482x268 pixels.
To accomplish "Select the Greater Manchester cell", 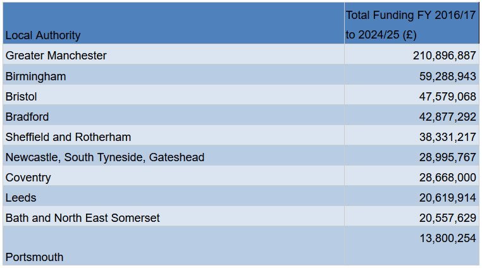I will click(x=56, y=56).
